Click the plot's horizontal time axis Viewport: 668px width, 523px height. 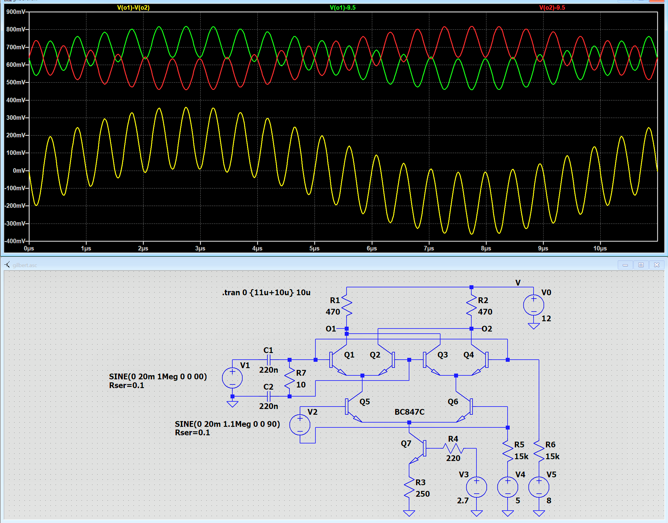click(x=343, y=248)
